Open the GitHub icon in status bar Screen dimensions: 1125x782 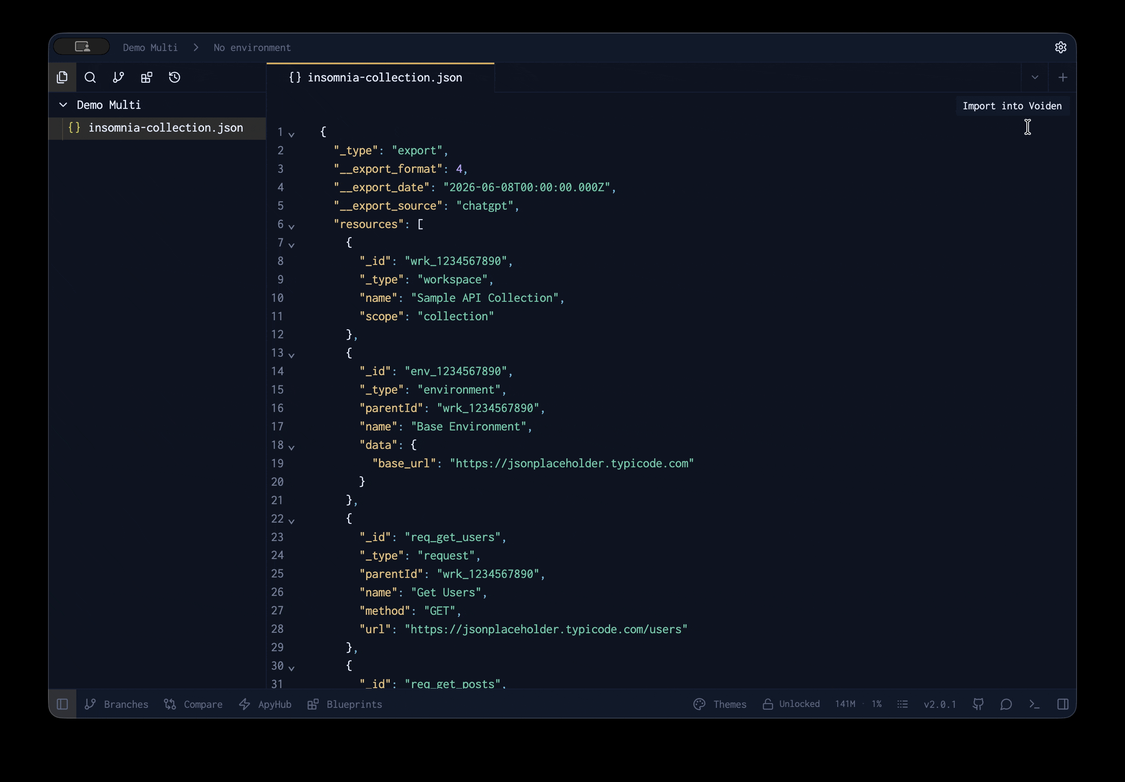[978, 704]
